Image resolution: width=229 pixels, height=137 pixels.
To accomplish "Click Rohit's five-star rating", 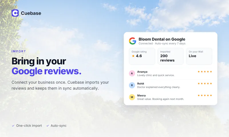I will coord(205,84).
